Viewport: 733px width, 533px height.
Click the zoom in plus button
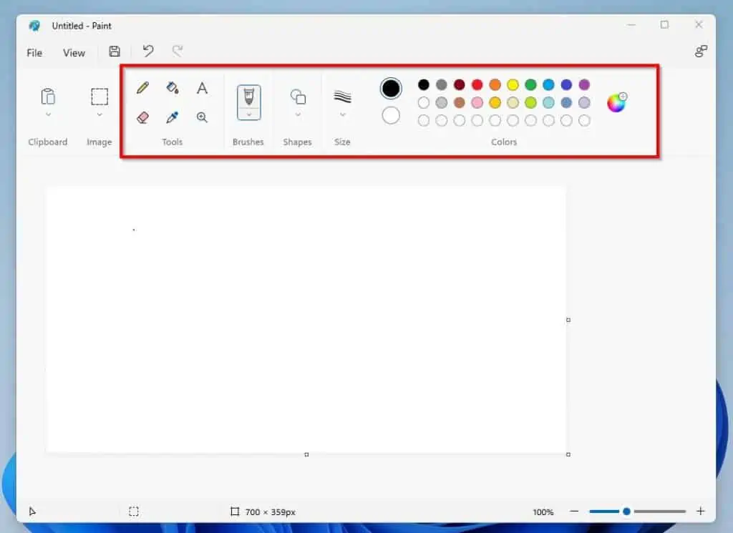701,512
